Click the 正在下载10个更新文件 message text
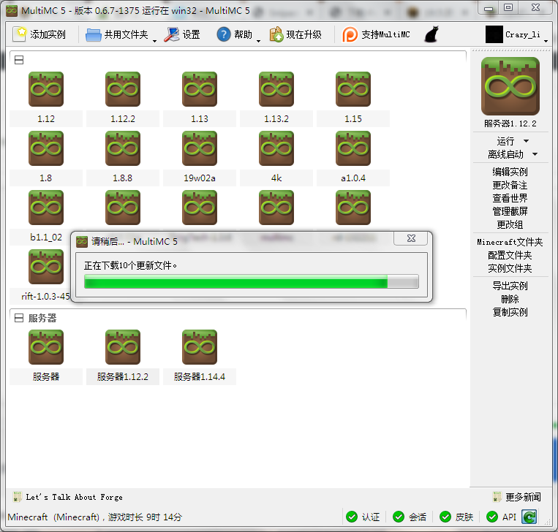558x532 pixels. (x=130, y=265)
